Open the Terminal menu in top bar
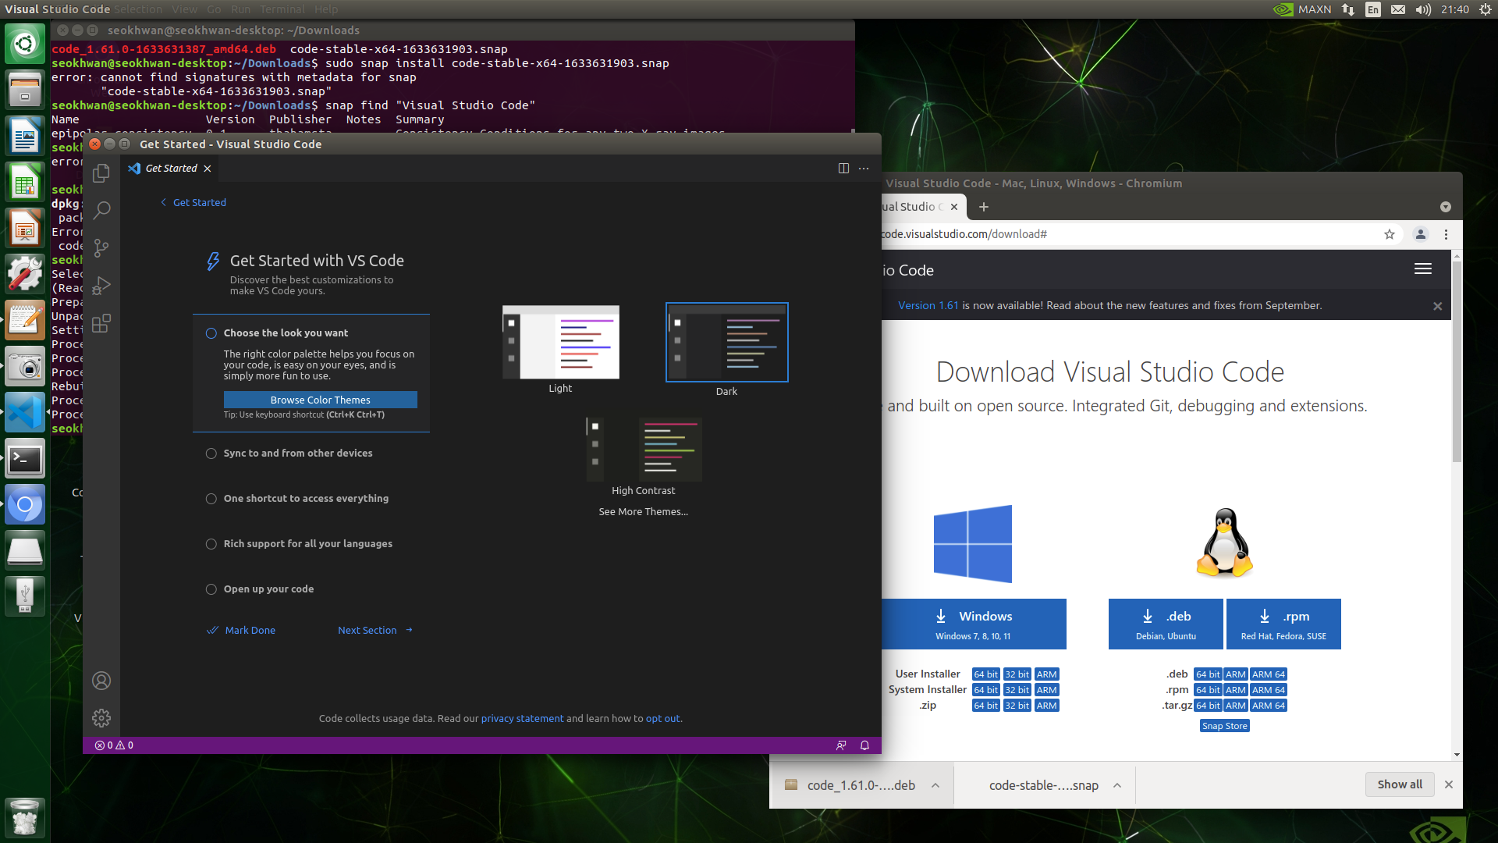The width and height of the screenshot is (1498, 843). (282, 9)
